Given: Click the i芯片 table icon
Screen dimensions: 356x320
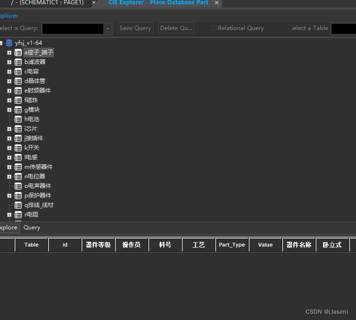Looking at the screenshot, I should [18, 129].
